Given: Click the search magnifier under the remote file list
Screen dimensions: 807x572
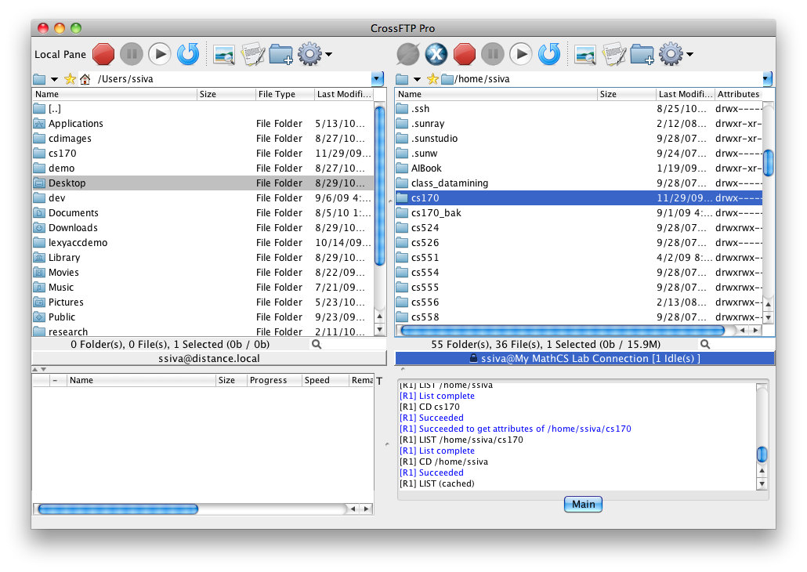Looking at the screenshot, I should [705, 345].
